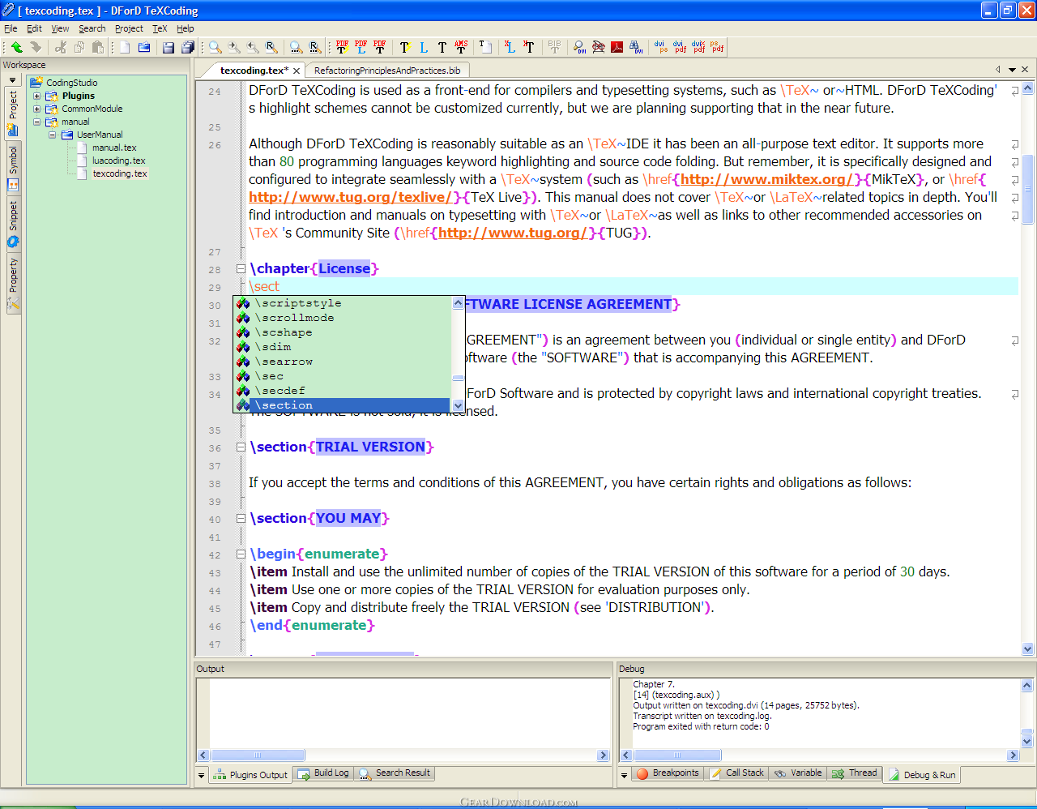Switch to RefactoringPrinciplesAndPractices.bib tab
Viewport: 1037px width, 809px height.
(x=387, y=71)
